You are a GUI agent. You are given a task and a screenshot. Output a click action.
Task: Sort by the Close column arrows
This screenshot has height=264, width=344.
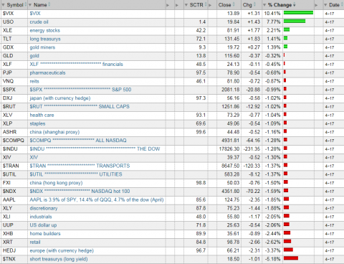pos(234,5)
